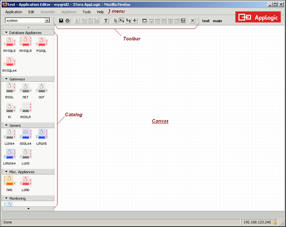Click the plain window-frame toolbar icon
The height and width of the screenshot is (227, 286).
pyautogui.click(x=144, y=21)
